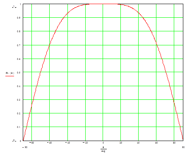
Task: Select the θ/deg x-axis expression label
Action: [x=103, y=149]
